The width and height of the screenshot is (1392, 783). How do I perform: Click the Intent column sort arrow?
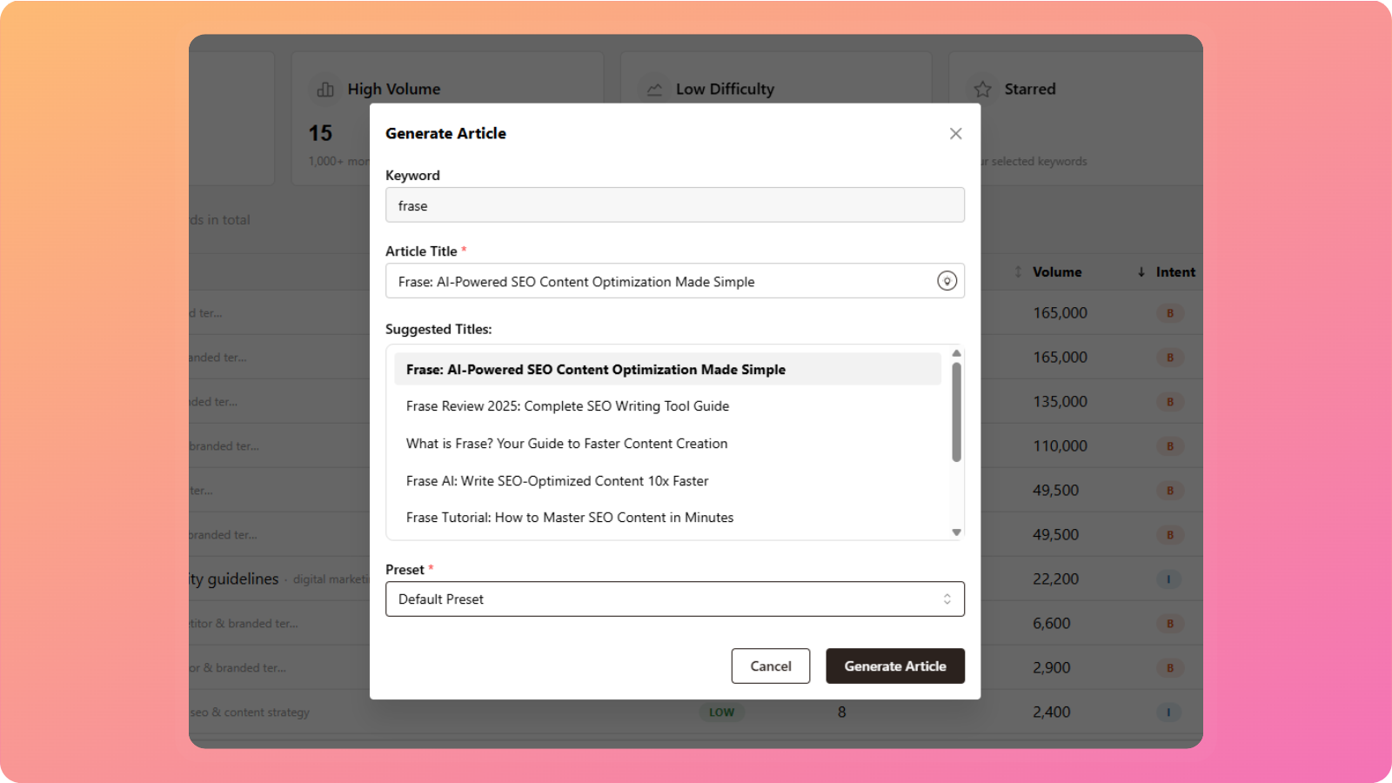point(1141,272)
